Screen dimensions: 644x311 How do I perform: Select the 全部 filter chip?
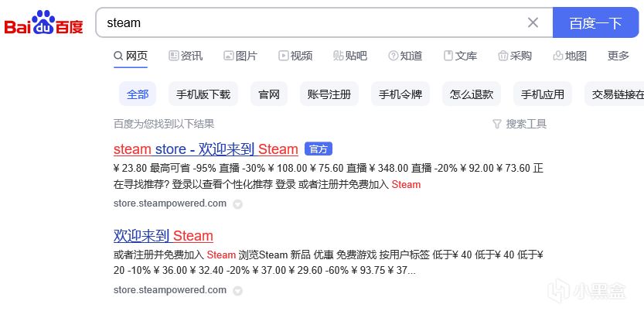coord(138,94)
